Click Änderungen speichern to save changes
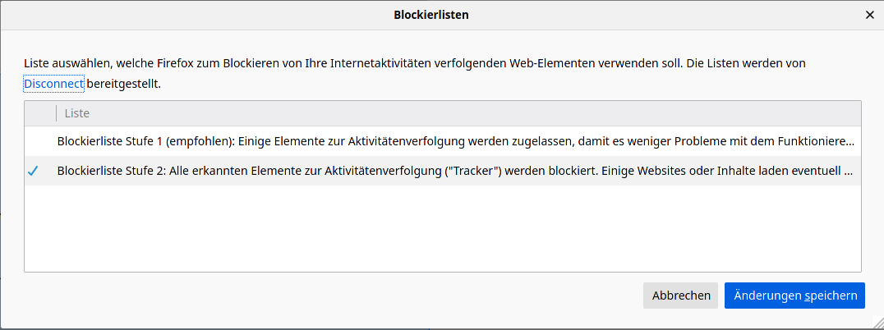Viewport: 884px width, 330px height. click(794, 296)
